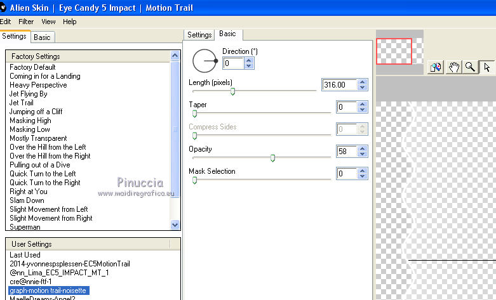This screenshot has height=300, width=496.
Task: Select the Jet Trail preset
Action: [x=22, y=103]
